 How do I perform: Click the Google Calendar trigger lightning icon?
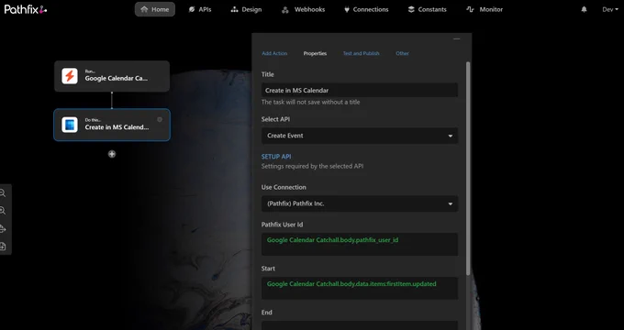click(x=70, y=76)
